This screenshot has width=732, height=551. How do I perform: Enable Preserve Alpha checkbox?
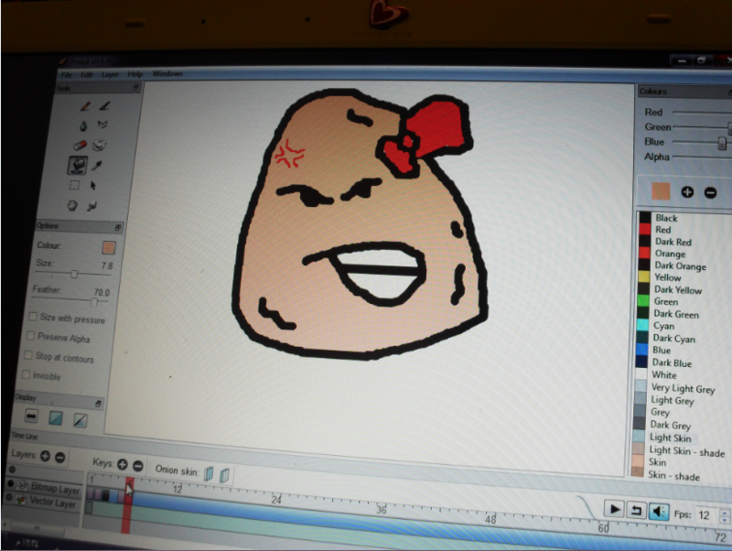pos(30,336)
